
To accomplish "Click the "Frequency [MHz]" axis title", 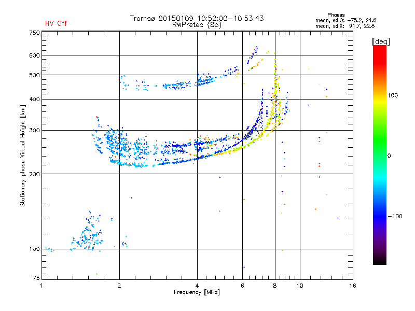I will [197, 292].
